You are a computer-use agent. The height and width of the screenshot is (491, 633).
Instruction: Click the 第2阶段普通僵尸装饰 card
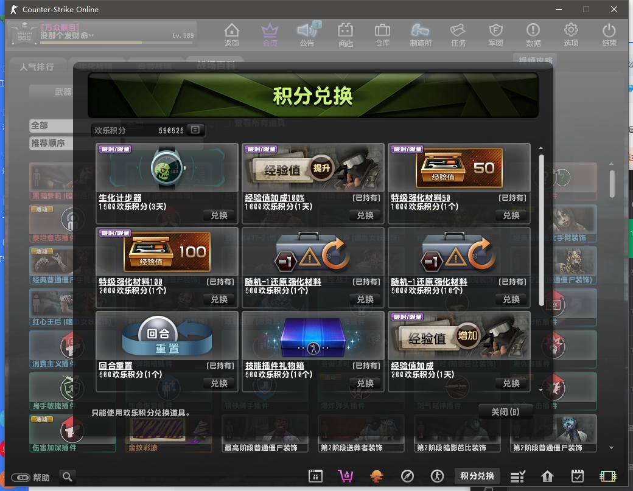(x=553, y=434)
